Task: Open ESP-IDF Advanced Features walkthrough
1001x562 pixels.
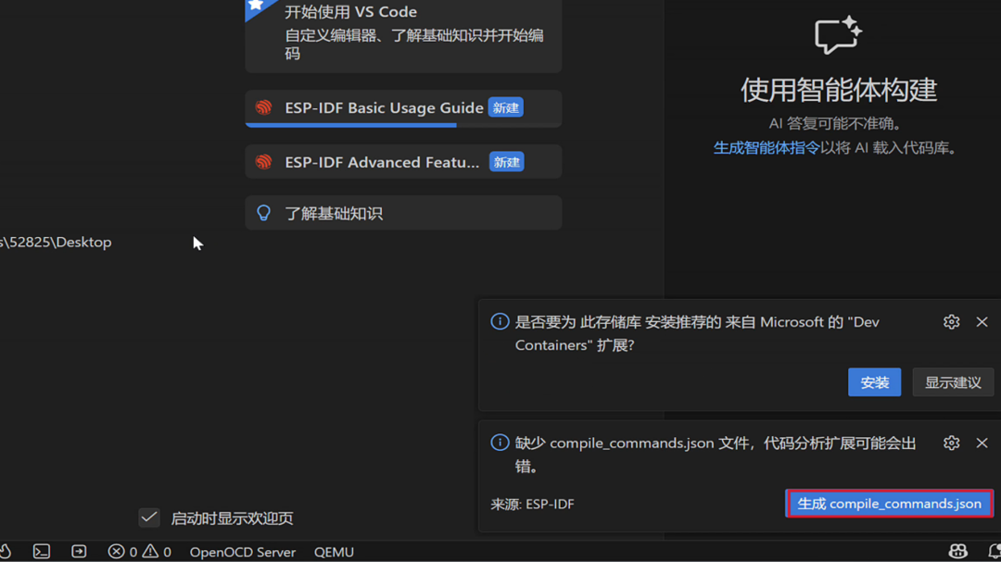Action: pos(403,162)
